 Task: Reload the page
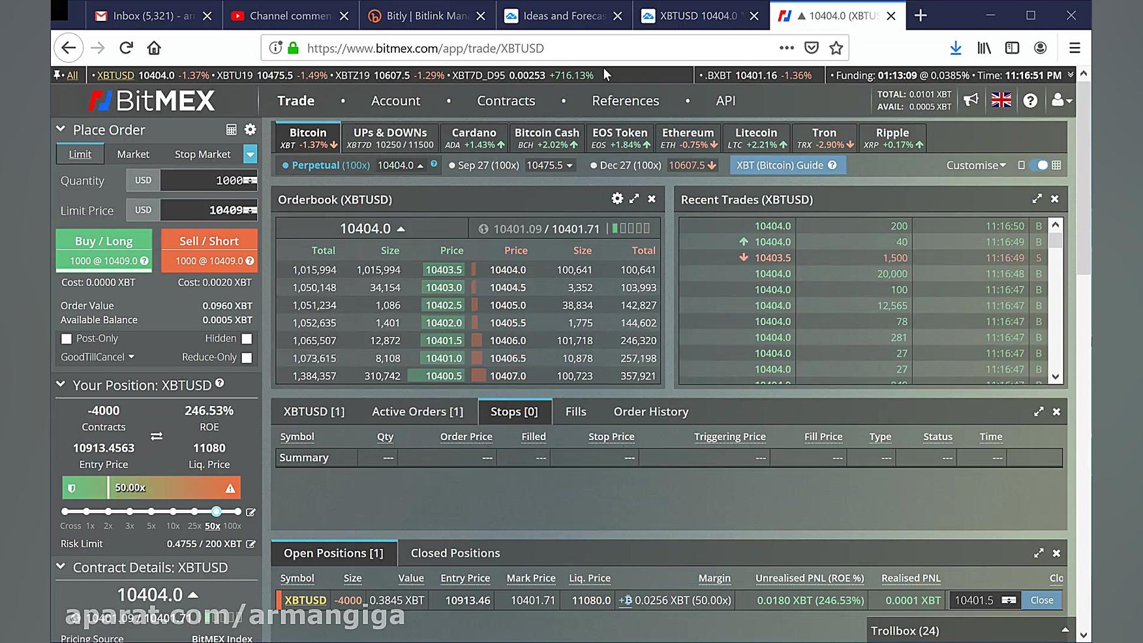126,48
